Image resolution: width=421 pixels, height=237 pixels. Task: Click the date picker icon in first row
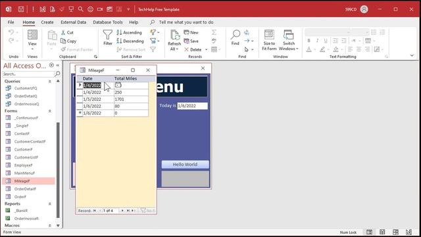(118, 85)
